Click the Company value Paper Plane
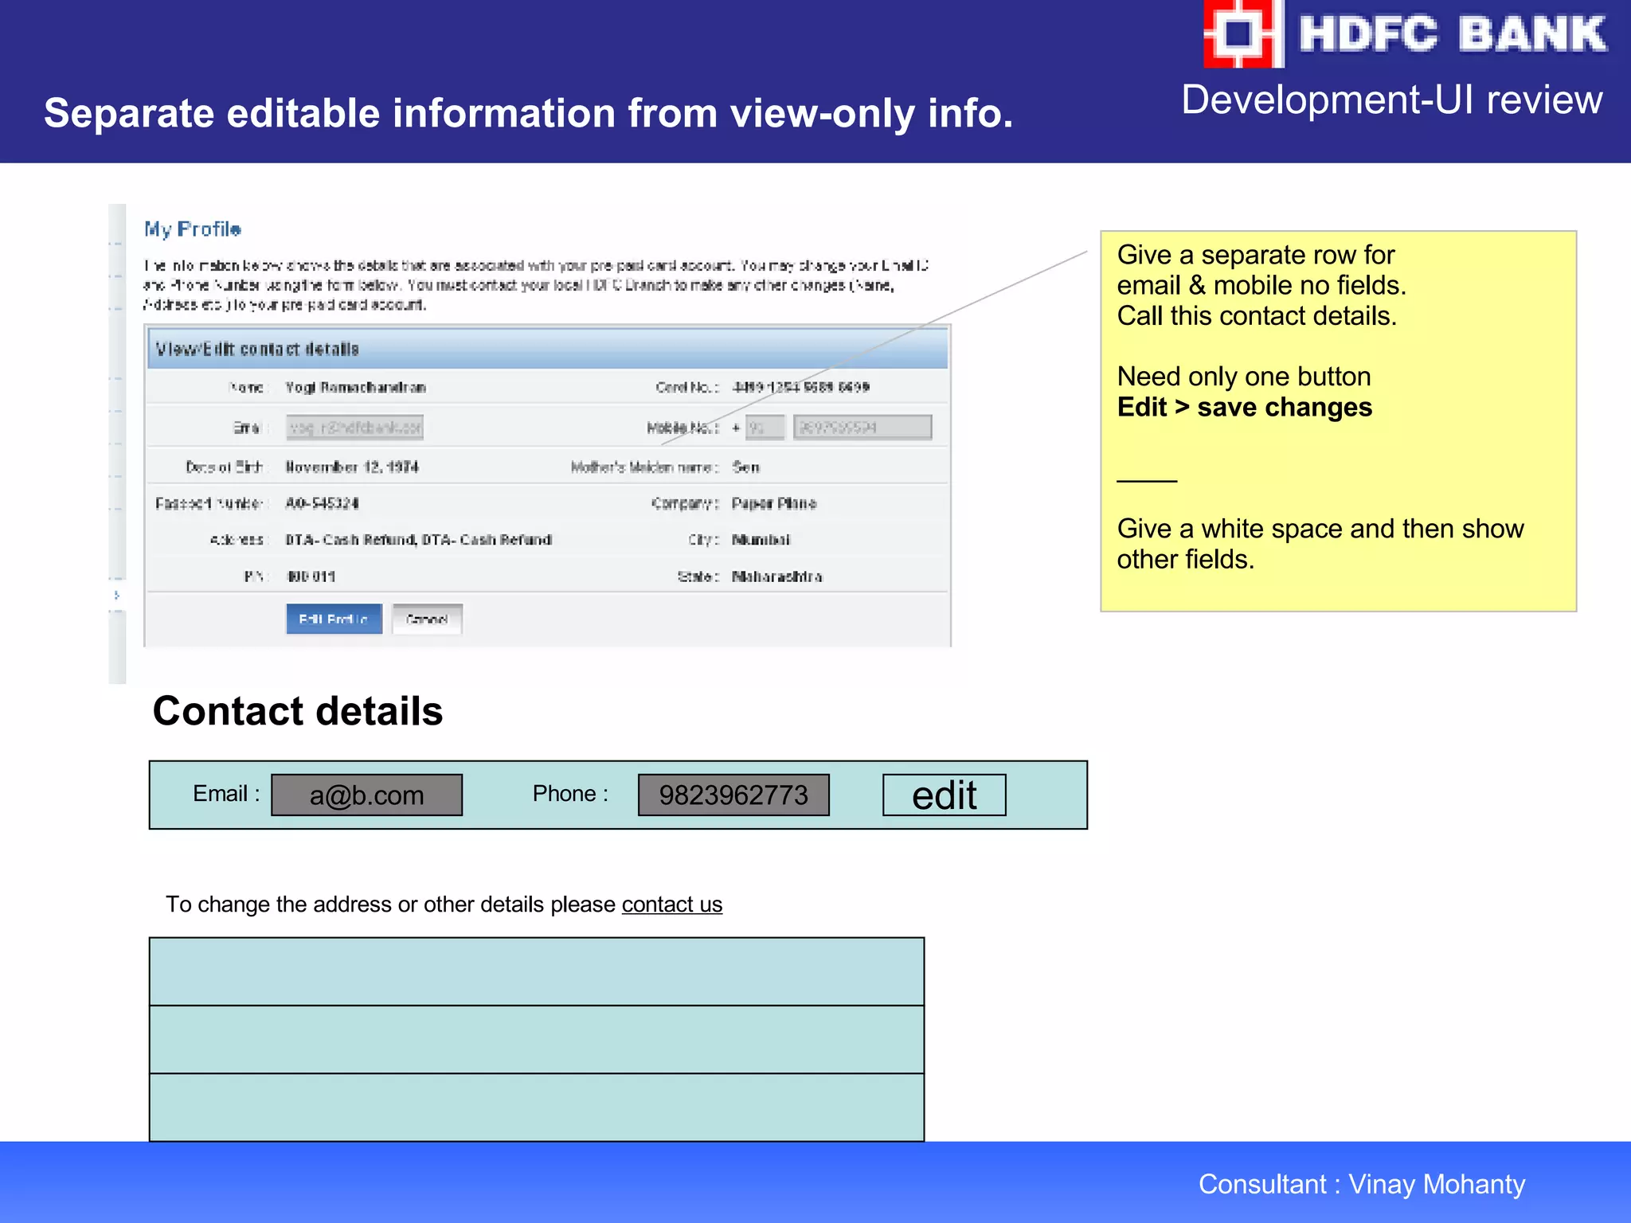1631x1223 pixels. pos(774,503)
